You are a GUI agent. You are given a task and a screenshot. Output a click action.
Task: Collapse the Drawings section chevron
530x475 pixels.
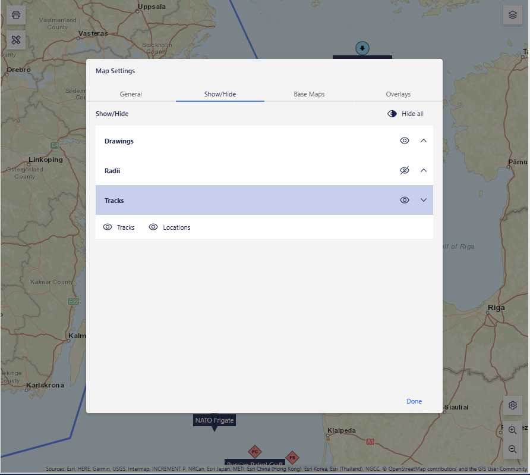click(423, 140)
